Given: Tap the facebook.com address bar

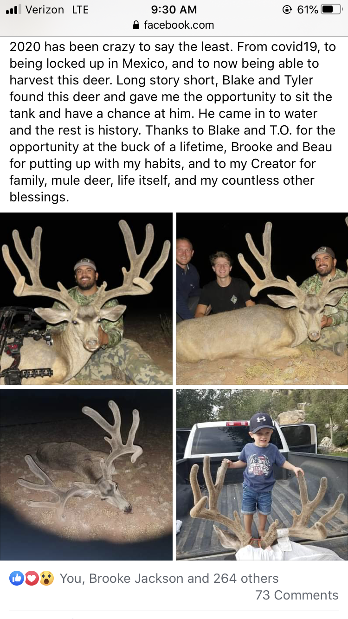Looking at the screenshot, I should [x=174, y=25].
